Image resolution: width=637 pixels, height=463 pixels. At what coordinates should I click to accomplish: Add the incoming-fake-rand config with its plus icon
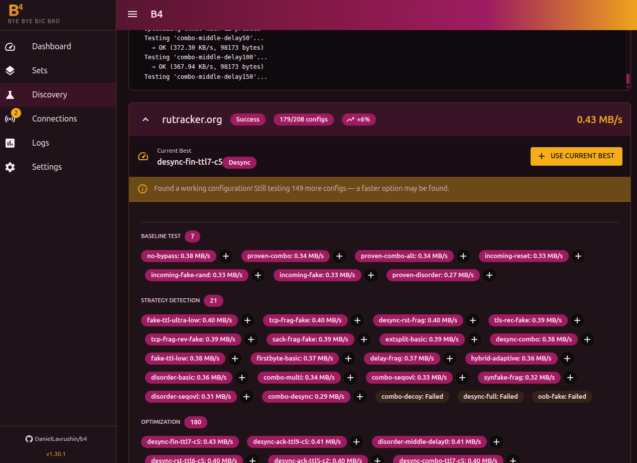tap(258, 275)
